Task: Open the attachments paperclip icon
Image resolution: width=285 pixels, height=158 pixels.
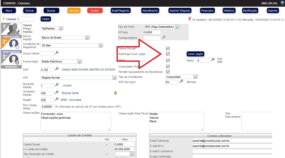Action: click(x=189, y=19)
